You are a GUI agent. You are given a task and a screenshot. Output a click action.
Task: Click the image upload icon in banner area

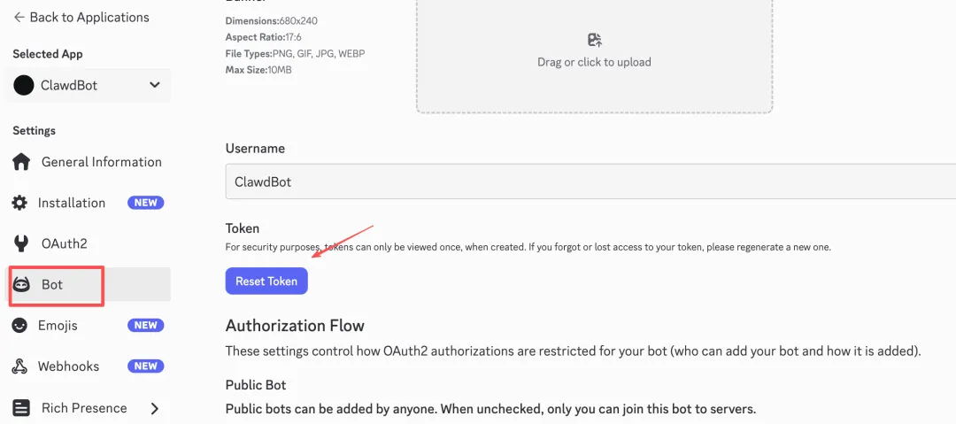click(x=594, y=40)
